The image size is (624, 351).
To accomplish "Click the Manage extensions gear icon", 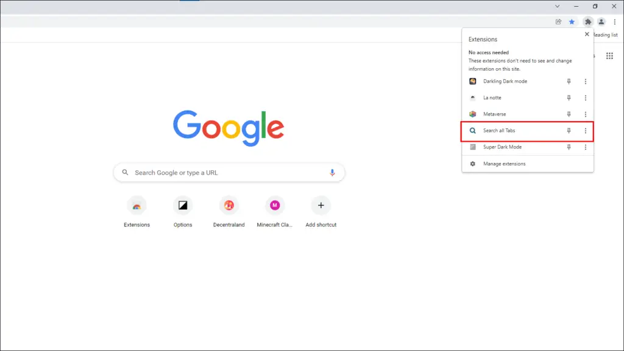I will pos(472,164).
